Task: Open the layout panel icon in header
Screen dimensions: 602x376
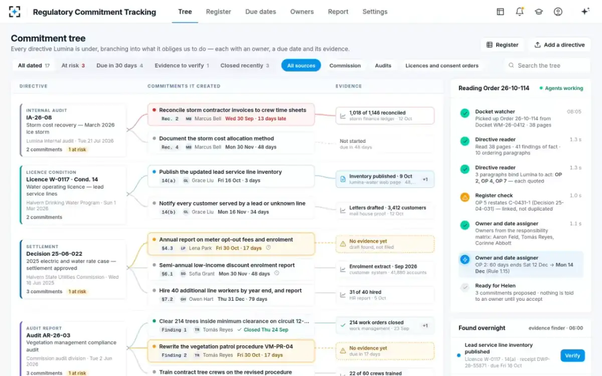Action: pyautogui.click(x=500, y=12)
